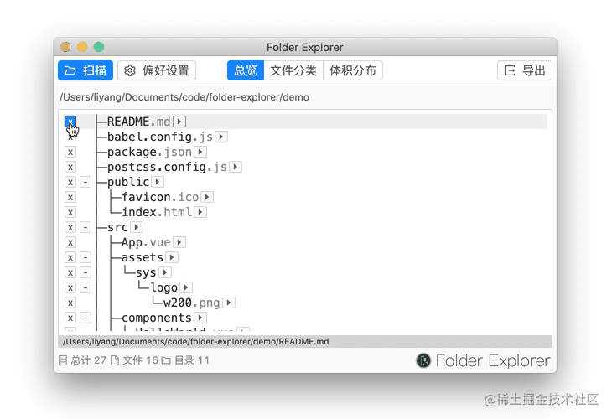The image size is (612, 419).
Task: Toggle the x box for favicon.ico row
Action: [x=70, y=198]
